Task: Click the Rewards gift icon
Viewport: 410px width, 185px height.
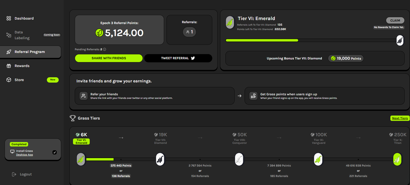Action: [9, 66]
